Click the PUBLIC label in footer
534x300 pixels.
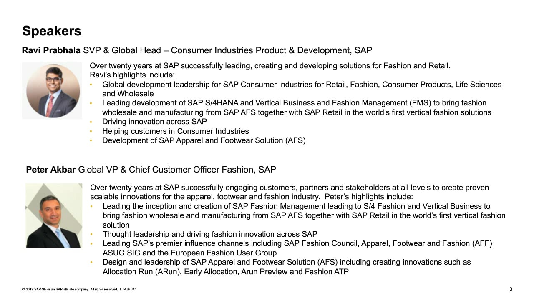(x=129, y=289)
